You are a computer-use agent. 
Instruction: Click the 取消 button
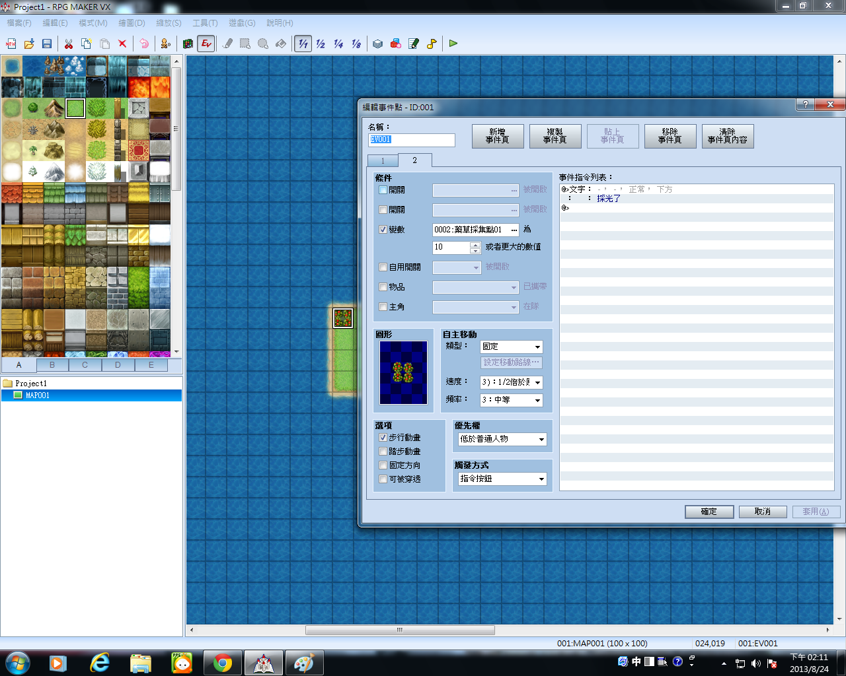[763, 512]
